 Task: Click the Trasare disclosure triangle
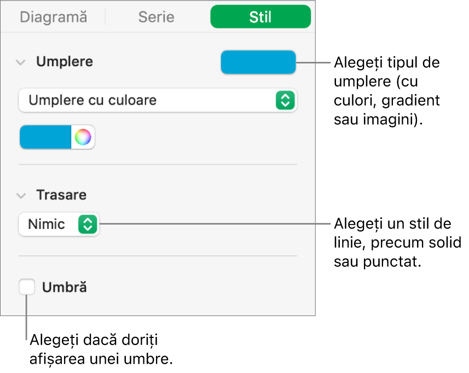point(21,195)
